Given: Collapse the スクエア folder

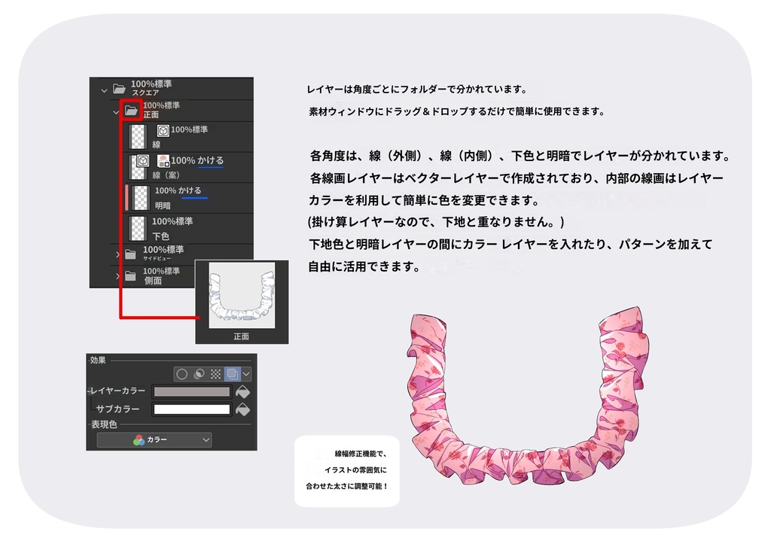Looking at the screenshot, I should [x=104, y=89].
